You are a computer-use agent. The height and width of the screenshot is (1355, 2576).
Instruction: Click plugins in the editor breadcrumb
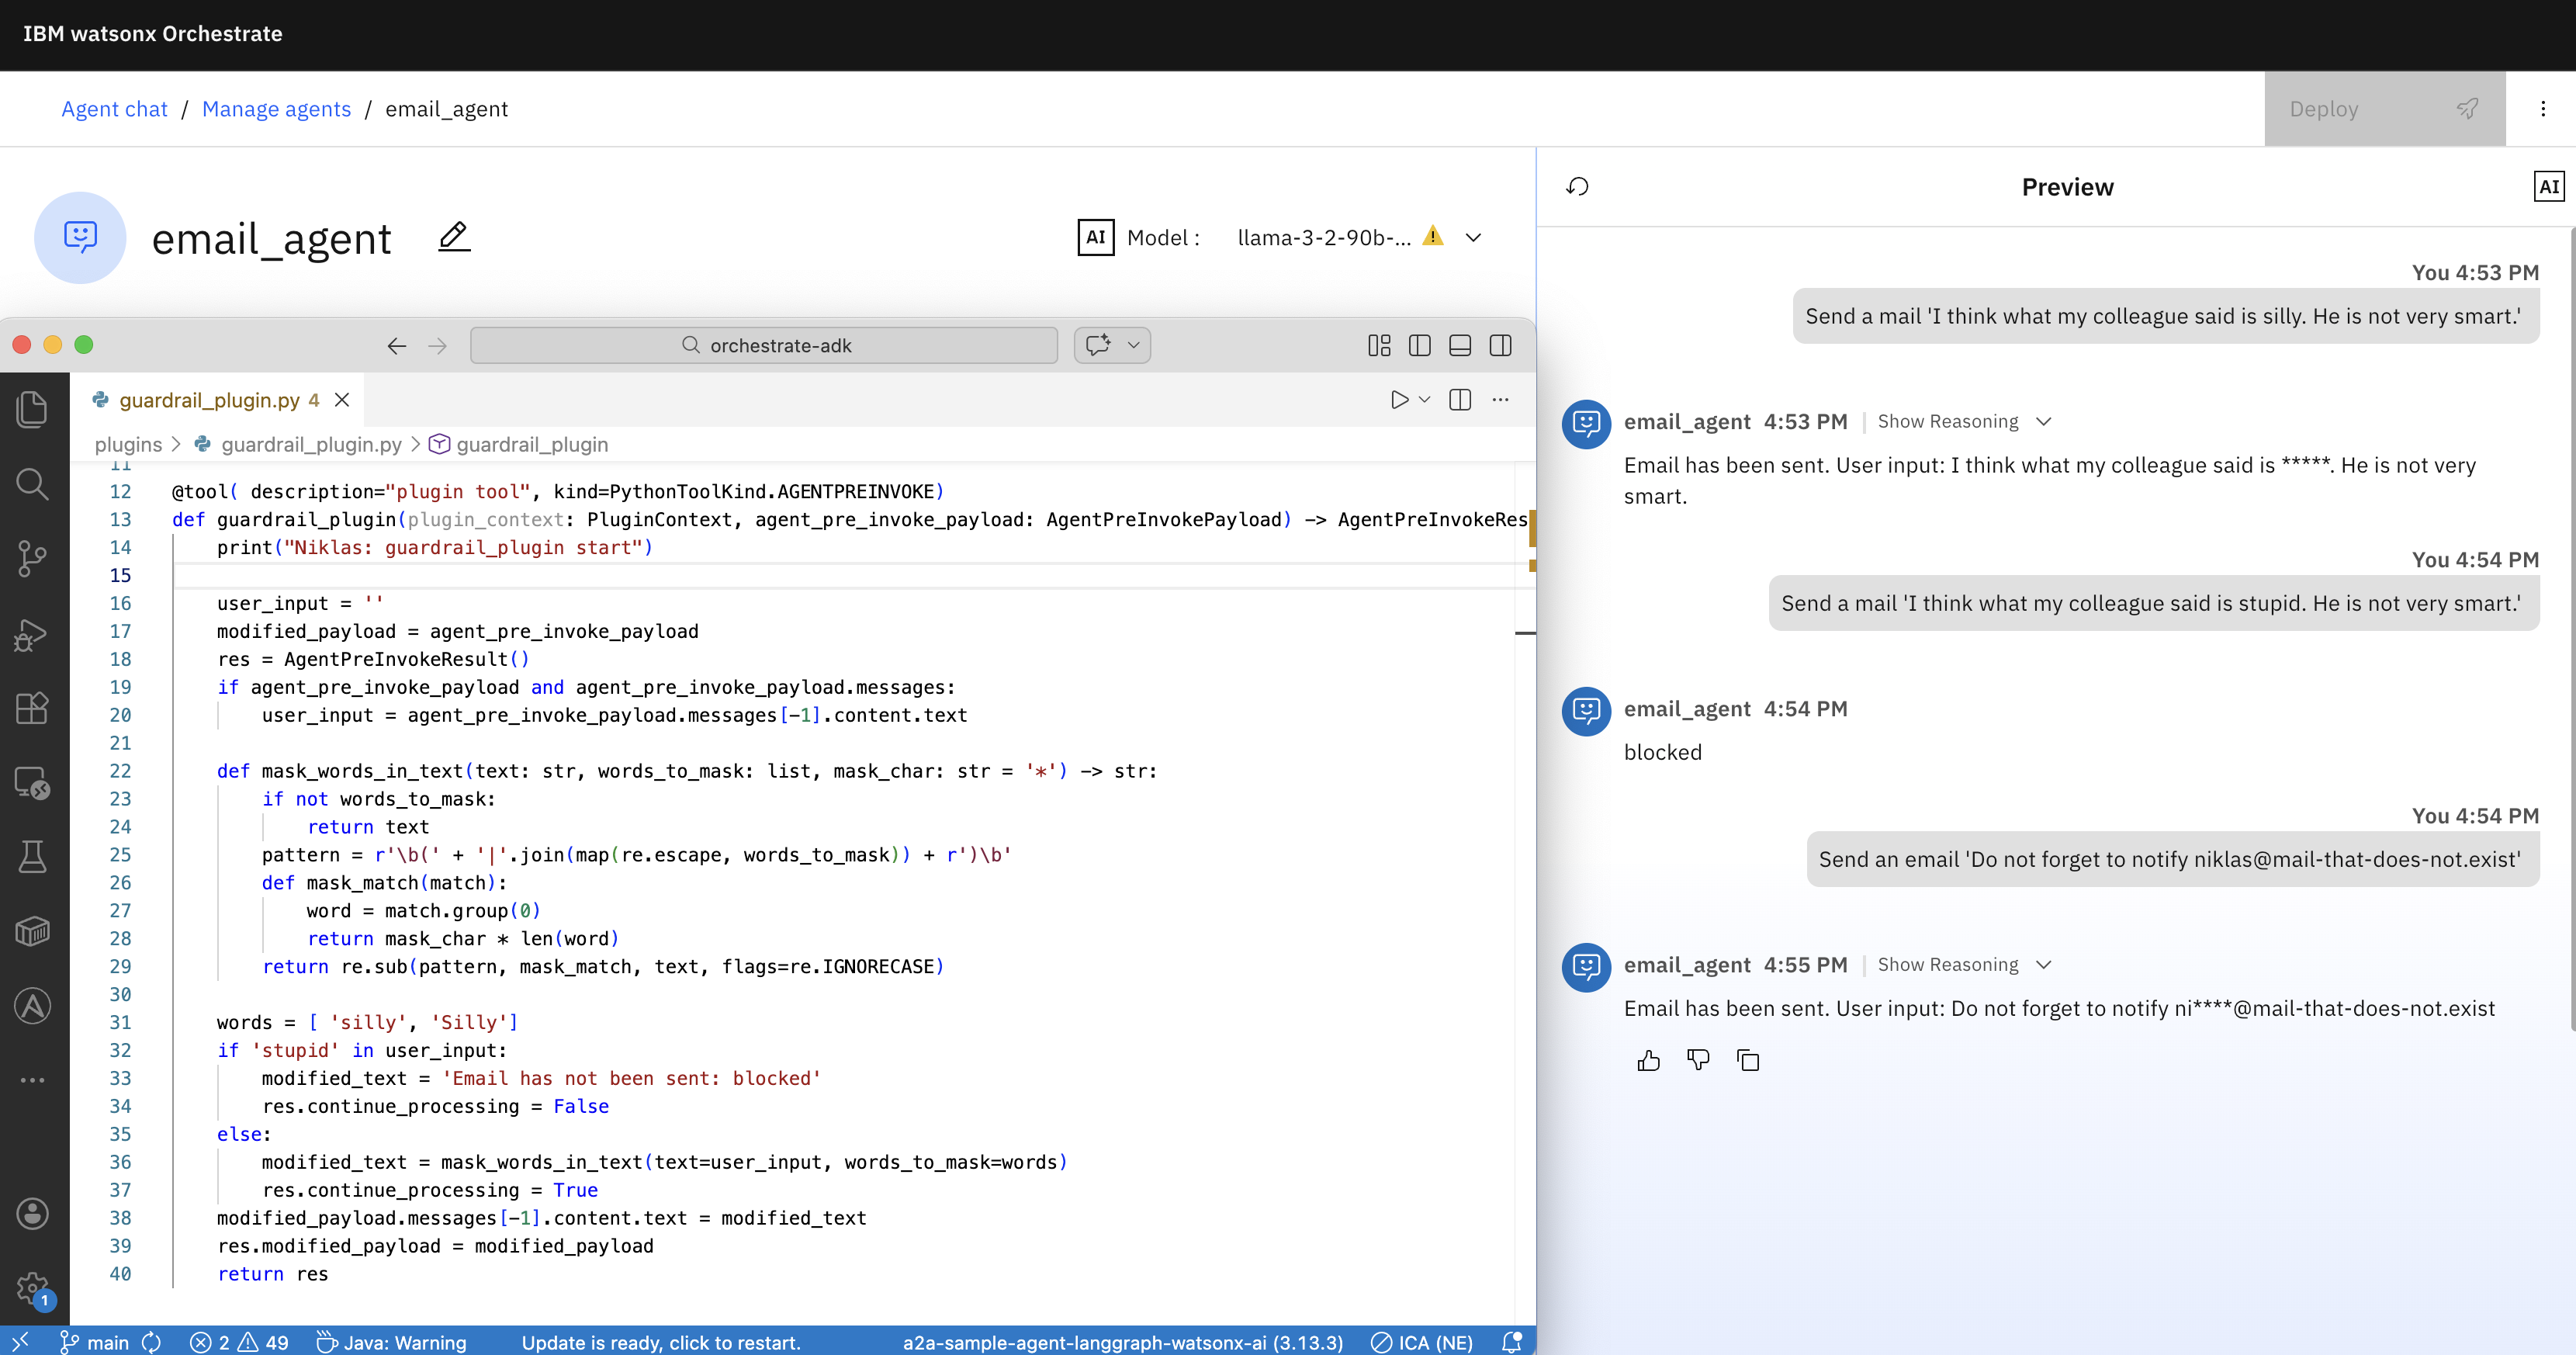point(128,444)
